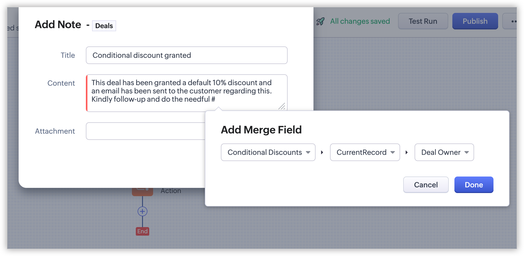The width and height of the screenshot is (524, 256).
Task: Expand the CurrentRecord dropdown
Action: [365, 153]
